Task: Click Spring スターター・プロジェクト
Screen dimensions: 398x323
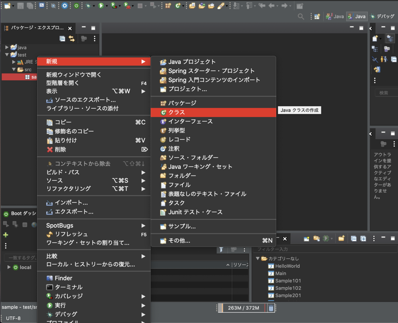Action: [x=213, y=71]
